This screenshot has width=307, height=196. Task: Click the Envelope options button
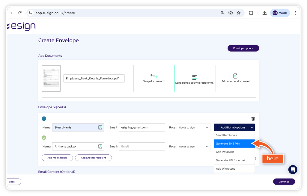(x=243, y=48)
